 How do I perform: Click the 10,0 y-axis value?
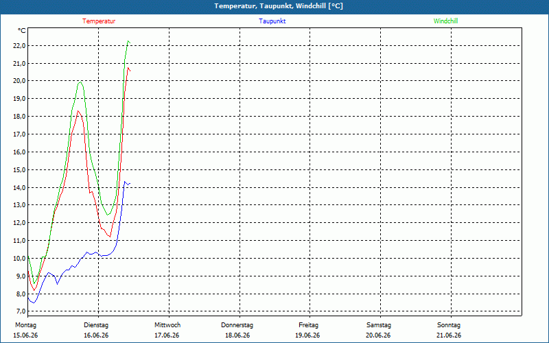[20, 259]
